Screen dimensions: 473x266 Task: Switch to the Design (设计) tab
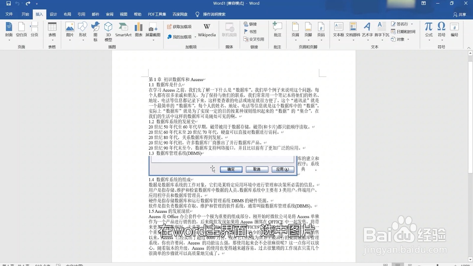point(53,14)
